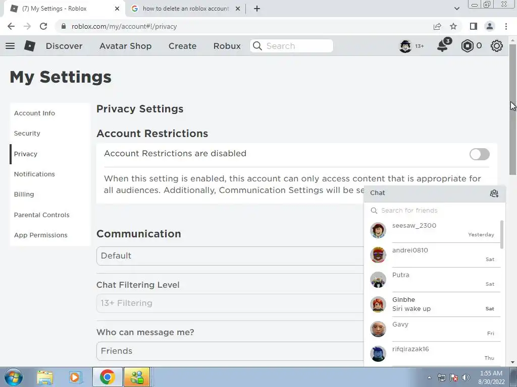Open the Robux balance hexagon icon
517x387 pixels.
point(467,46)
